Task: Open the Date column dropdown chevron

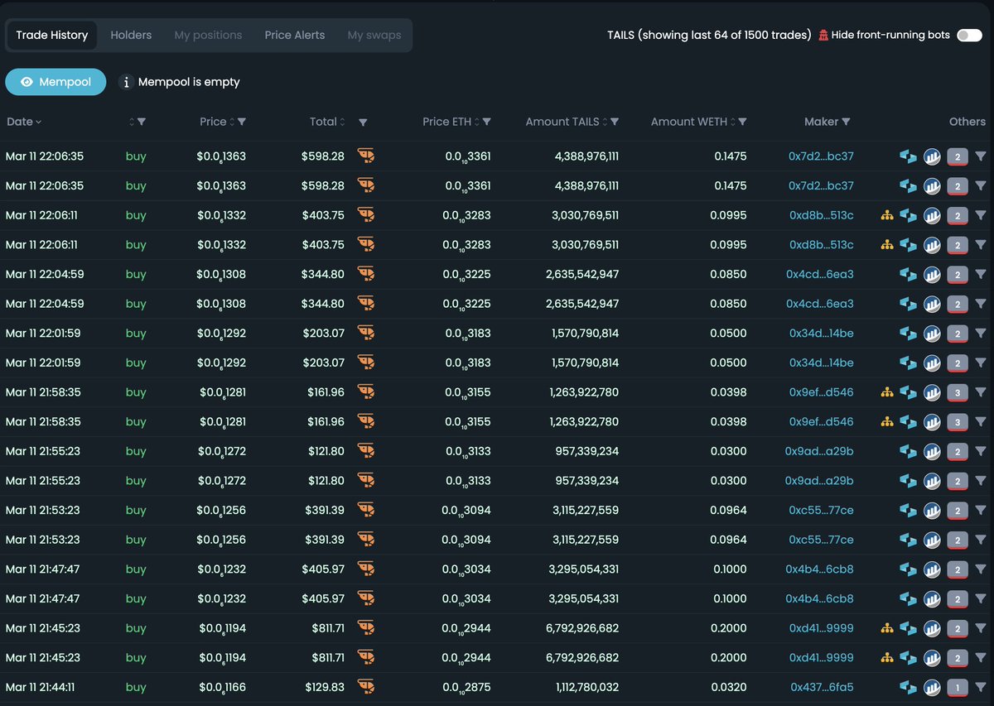Action: (38, 122)
